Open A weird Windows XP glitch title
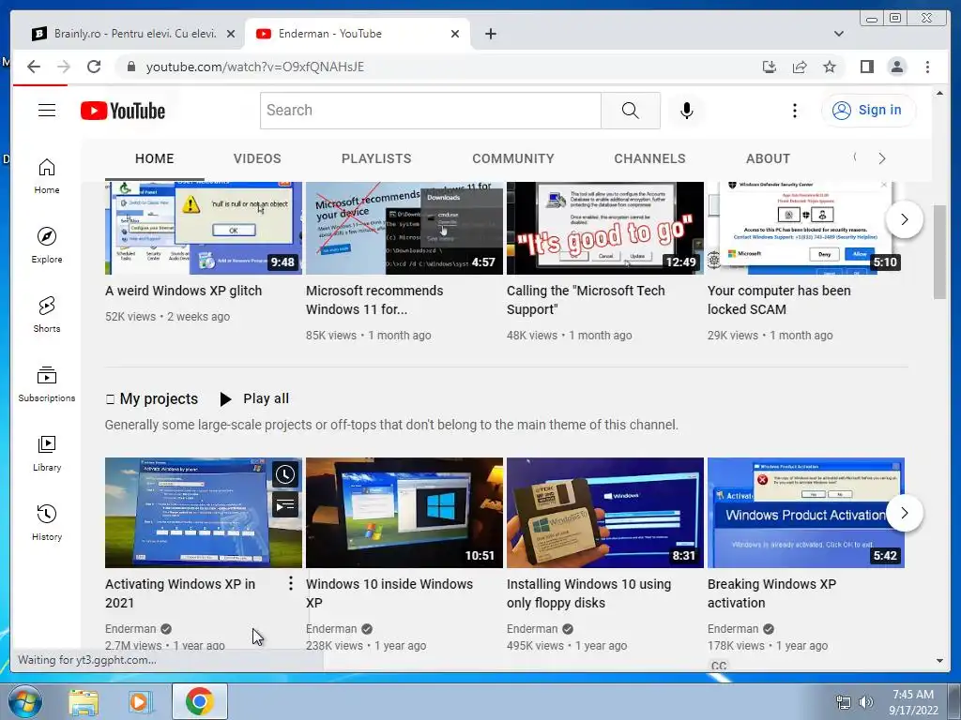Screen dimensions: 961x720 coord(183,291)
